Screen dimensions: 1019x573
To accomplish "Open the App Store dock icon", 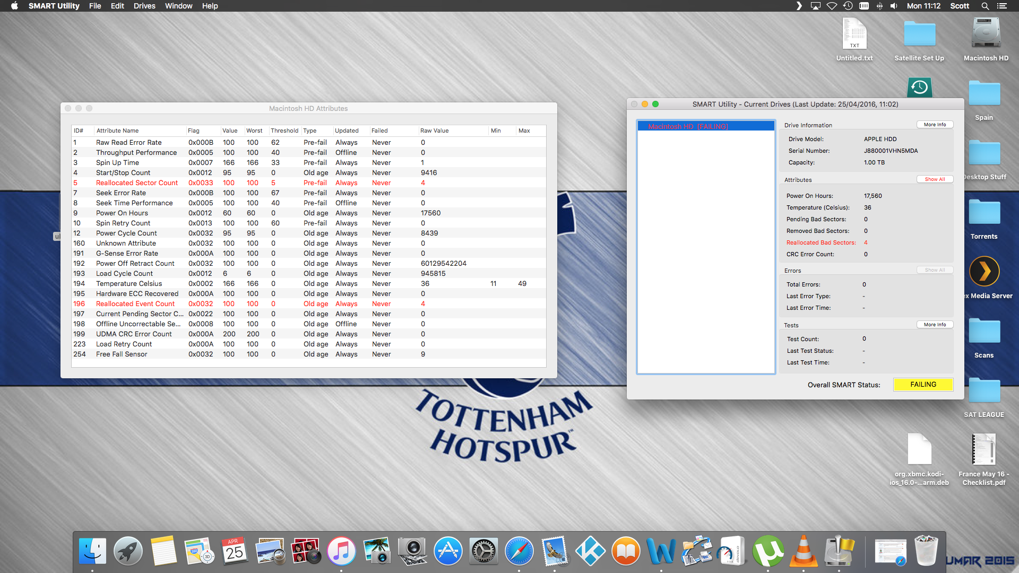I will click(x=448, y=551).
